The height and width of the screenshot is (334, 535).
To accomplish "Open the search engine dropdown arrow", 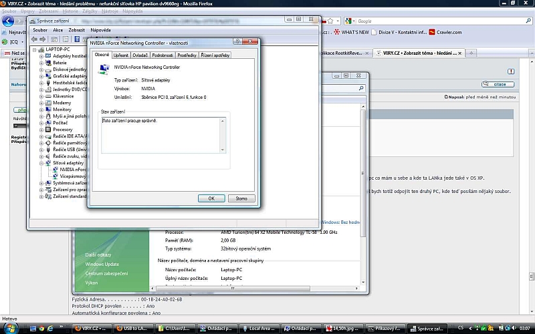I will coord(354,21).
